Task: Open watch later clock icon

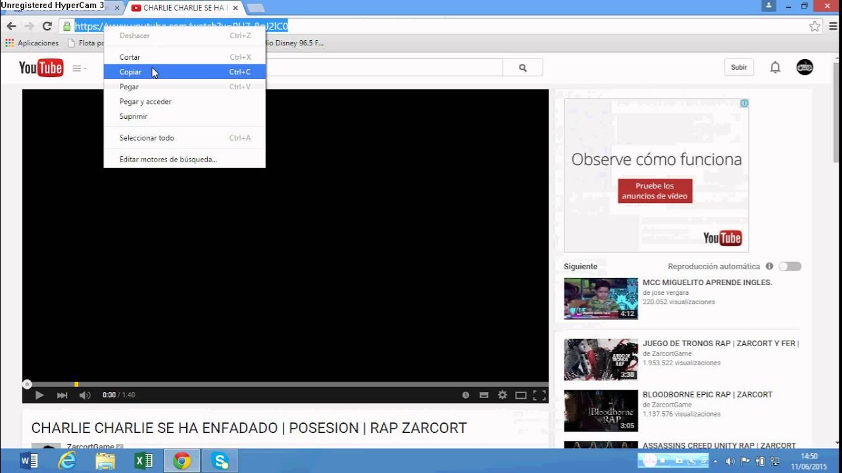Action: (466, 395)
